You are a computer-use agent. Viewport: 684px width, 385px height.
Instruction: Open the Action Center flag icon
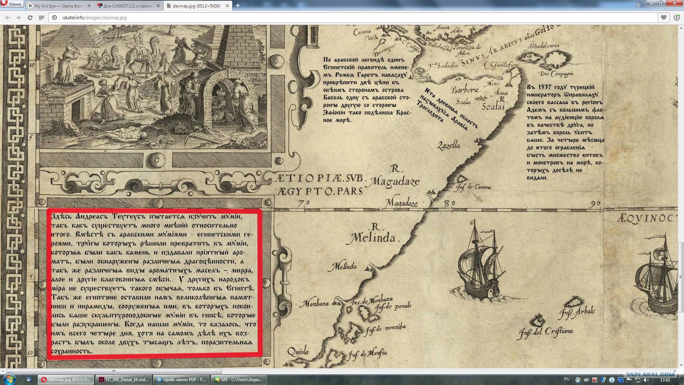(x=629, y=380)
